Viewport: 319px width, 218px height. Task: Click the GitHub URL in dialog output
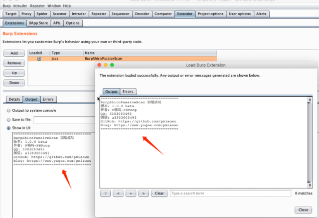coord(147,121)
